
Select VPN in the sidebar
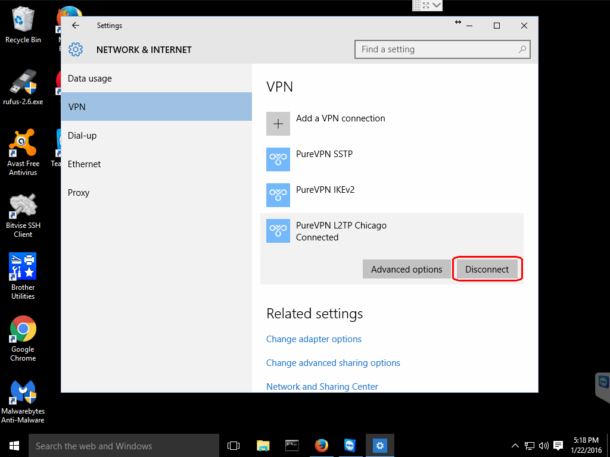point(157,107)
